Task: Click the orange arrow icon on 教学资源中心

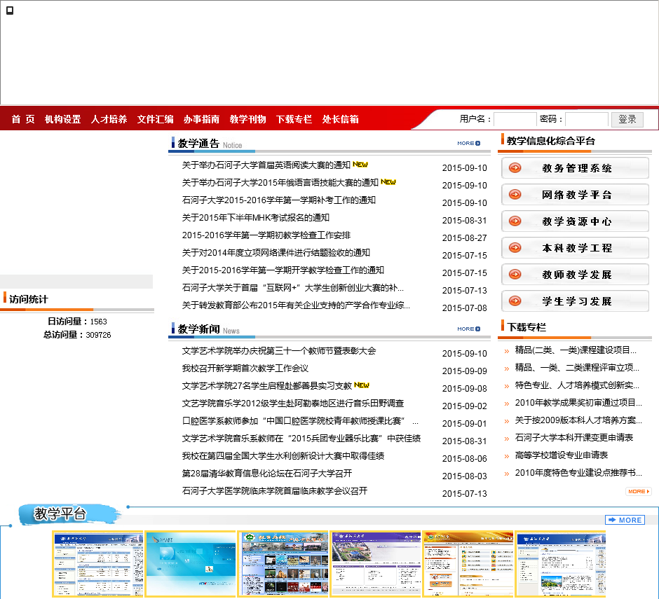Action: click(x=515, y=221)
